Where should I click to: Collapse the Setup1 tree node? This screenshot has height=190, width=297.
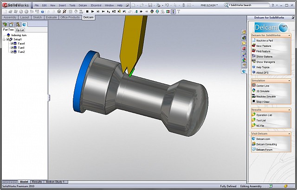pyautogui.click(x=4, y=39)
